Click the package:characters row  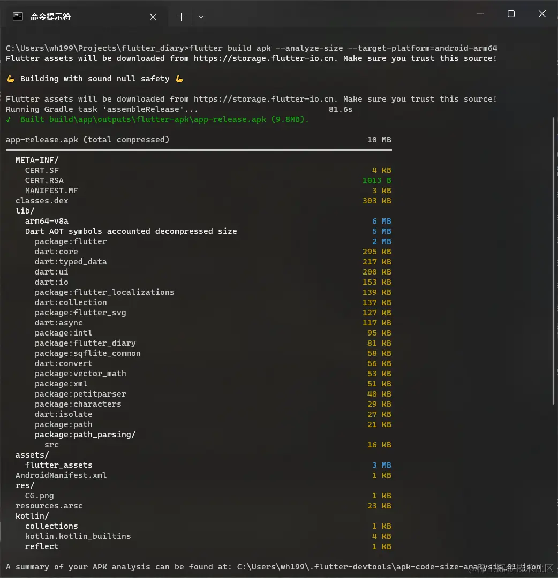[x=213, y=404]
